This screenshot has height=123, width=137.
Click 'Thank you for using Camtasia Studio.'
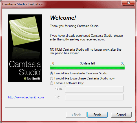(x=75, y=26)
